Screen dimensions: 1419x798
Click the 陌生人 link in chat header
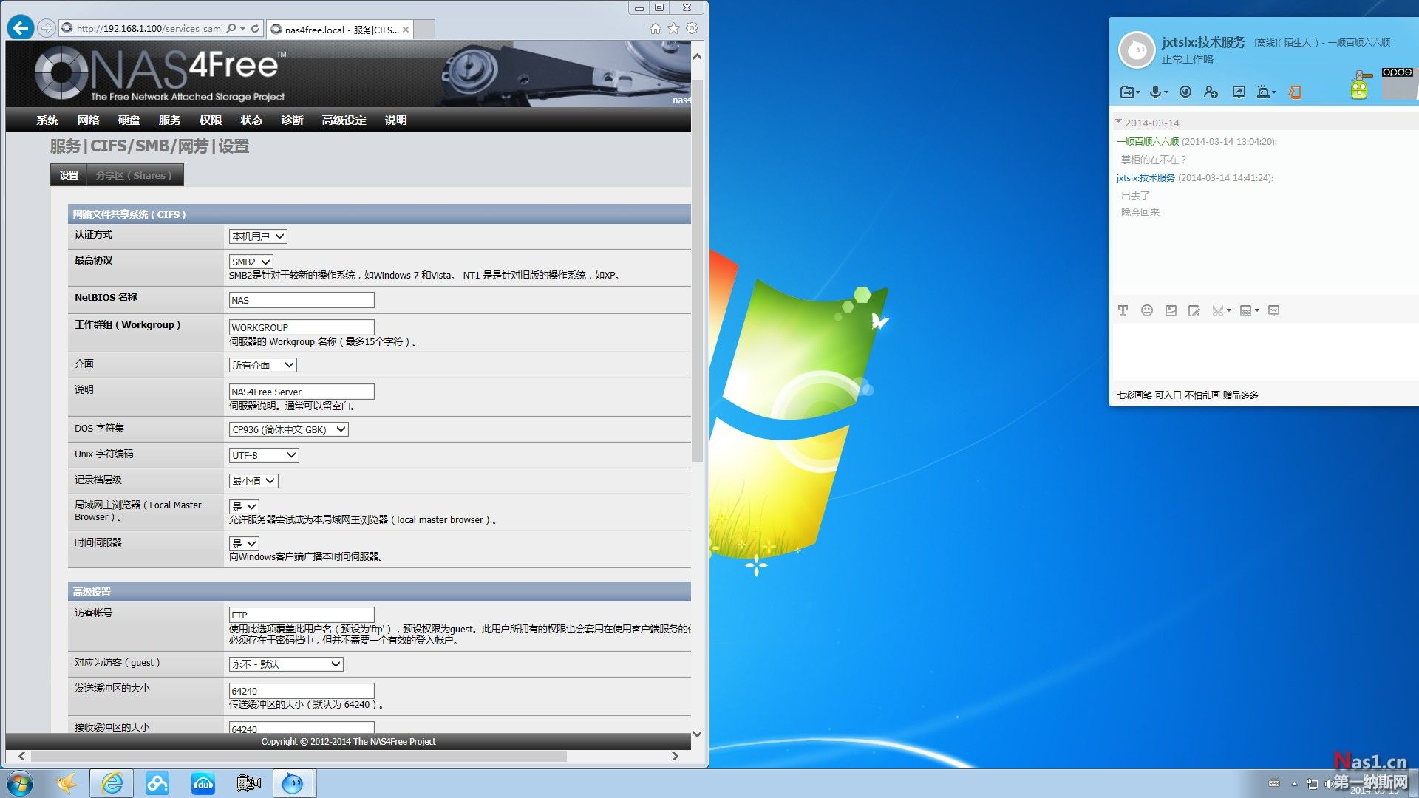click(x=1297, y=43)
